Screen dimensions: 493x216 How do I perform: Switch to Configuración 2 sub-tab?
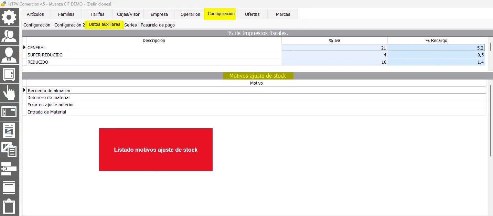click(x=69, y=25)
